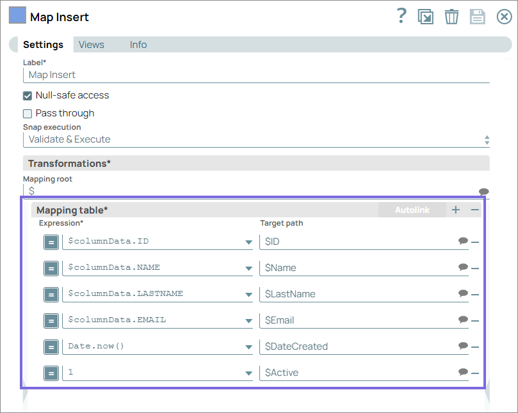Click the $DateCreated target path field

357,347
